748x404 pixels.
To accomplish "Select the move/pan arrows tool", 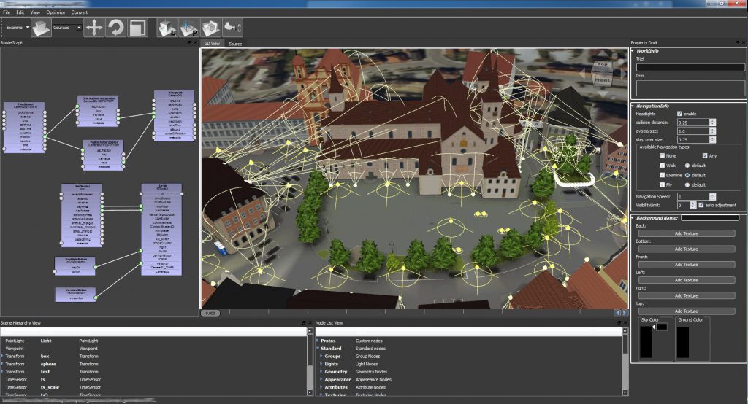I will [94, 28].
